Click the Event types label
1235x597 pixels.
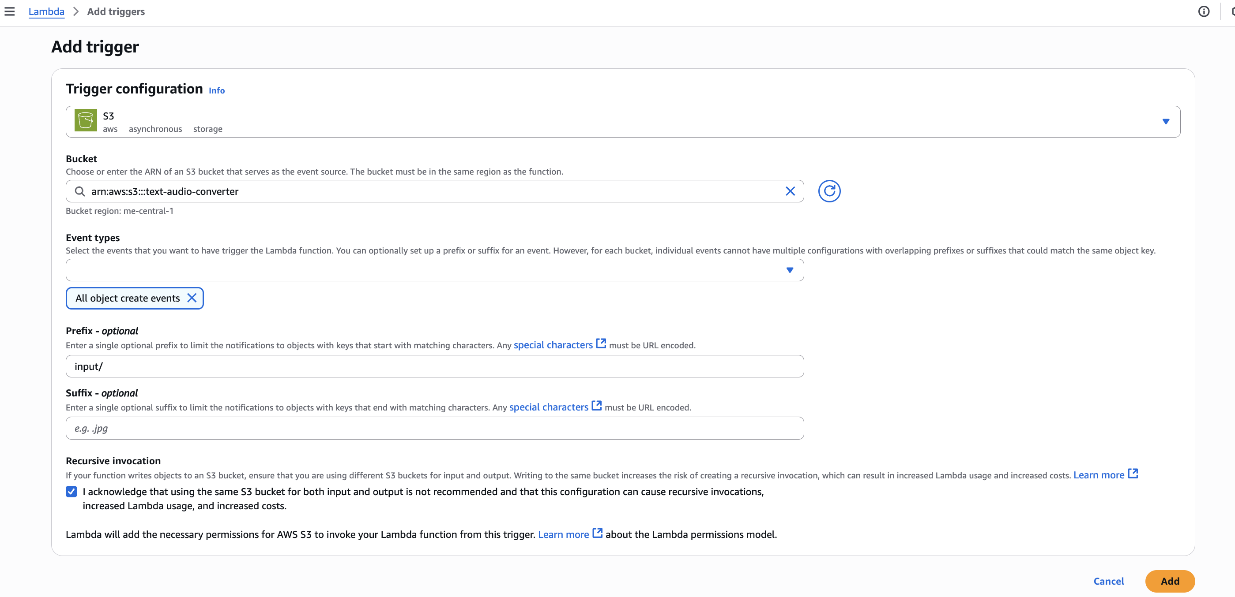pos(93,238)
